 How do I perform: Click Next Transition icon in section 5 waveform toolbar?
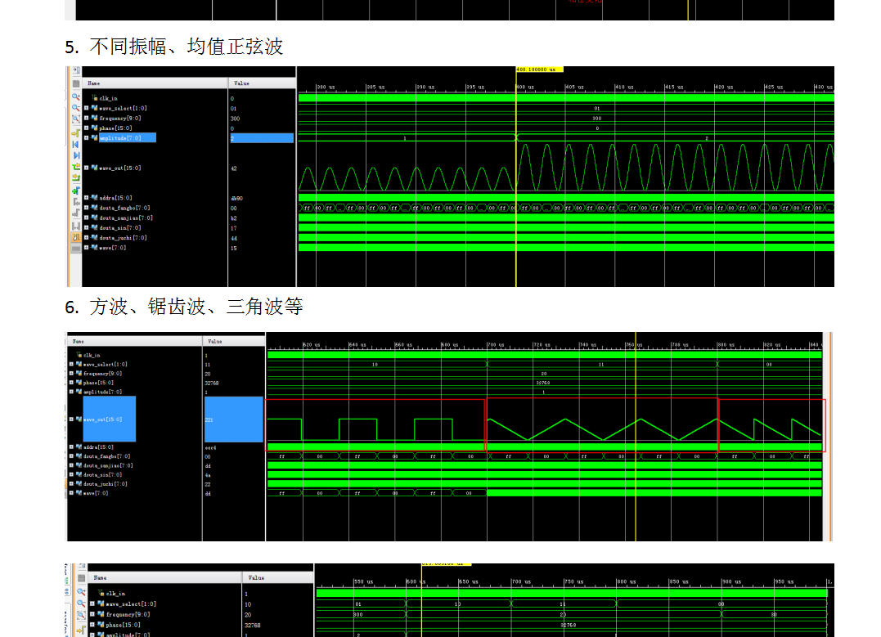75,177
